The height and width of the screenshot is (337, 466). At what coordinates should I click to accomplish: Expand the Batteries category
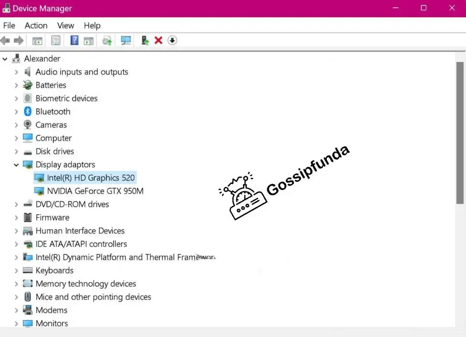(x=16, y=85)
